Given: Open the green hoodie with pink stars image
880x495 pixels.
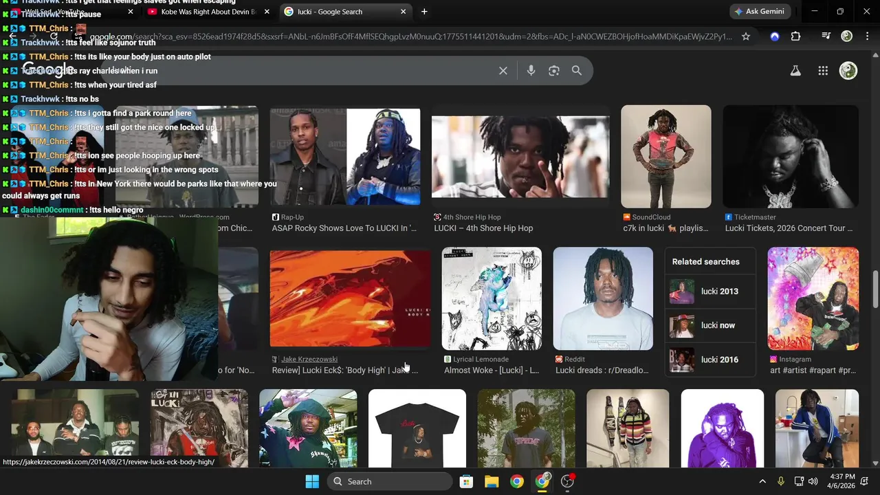Looking at the screenshot, I should 308,428.
